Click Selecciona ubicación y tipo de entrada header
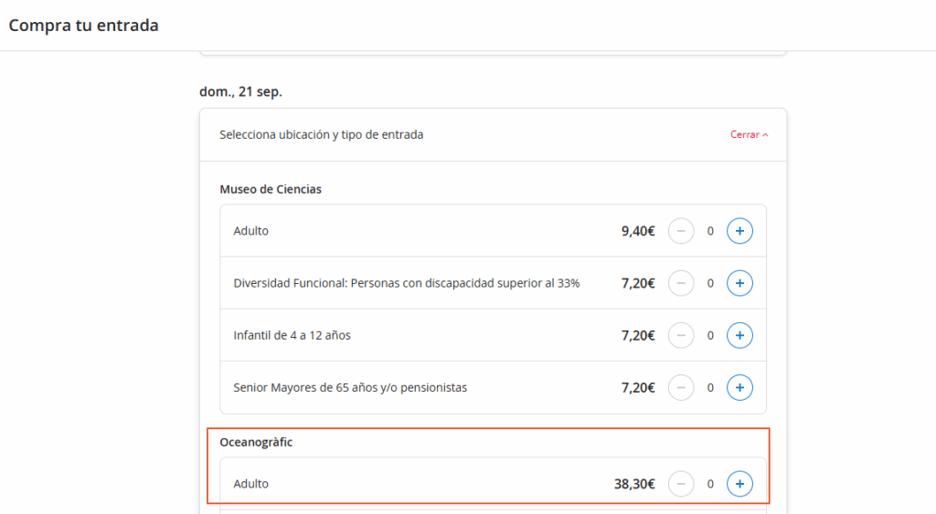 pyautogui.click(x=321, y=135)
